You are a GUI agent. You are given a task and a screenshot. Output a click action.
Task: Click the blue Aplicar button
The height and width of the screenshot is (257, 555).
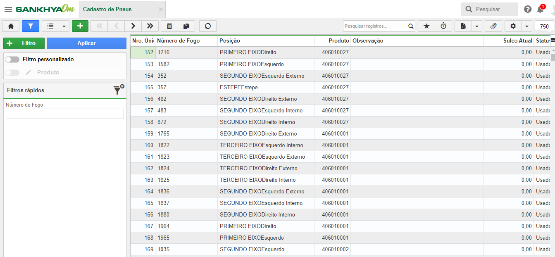coord(86,43)
